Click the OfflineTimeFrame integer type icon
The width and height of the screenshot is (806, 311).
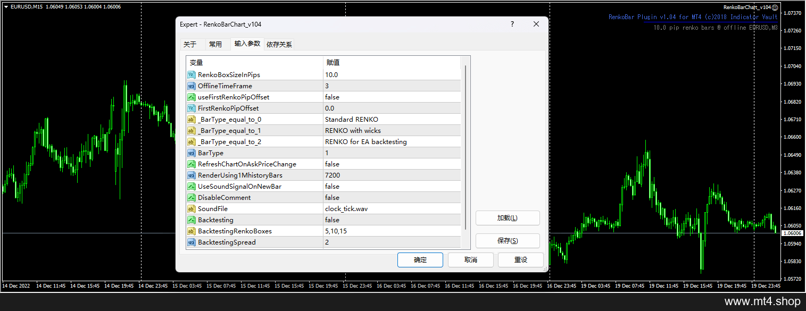pos(192,86)
